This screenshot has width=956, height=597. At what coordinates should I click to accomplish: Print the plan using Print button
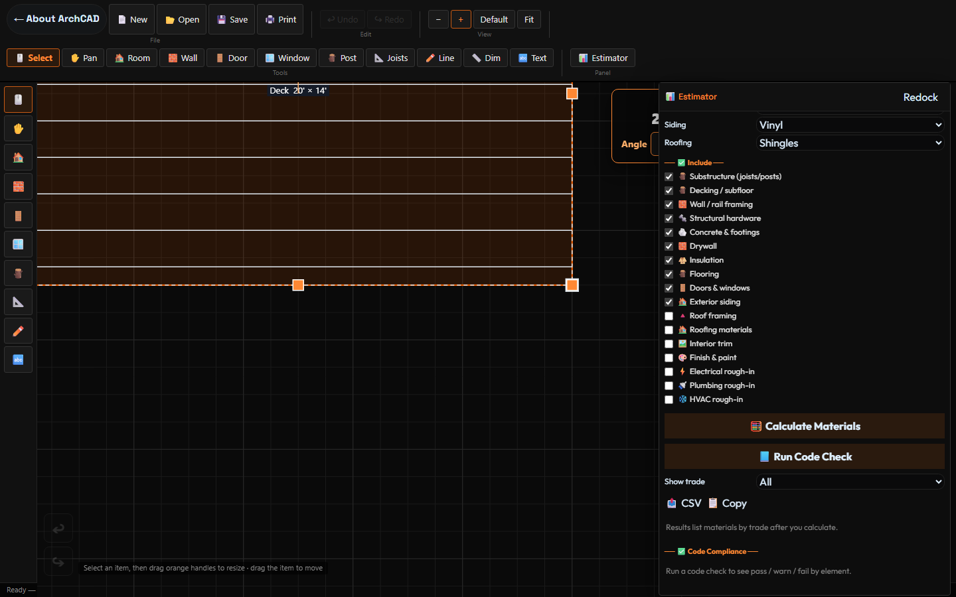pyautogui.click(x=280, y=19)
